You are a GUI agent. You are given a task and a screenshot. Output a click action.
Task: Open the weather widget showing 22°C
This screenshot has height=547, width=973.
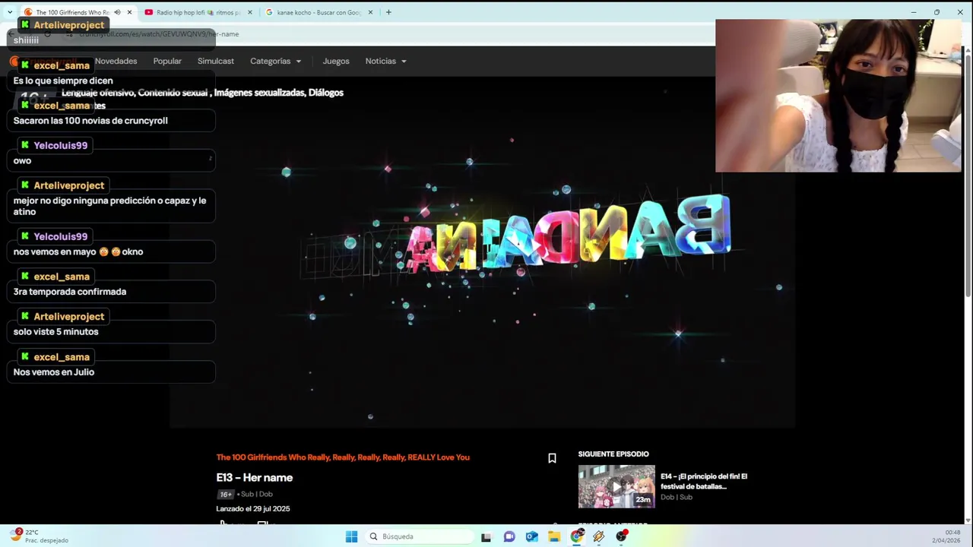pos(38,536)
